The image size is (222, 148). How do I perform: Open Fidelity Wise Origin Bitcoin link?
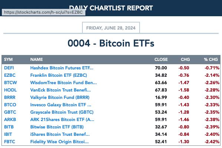(x=59, y=142)
